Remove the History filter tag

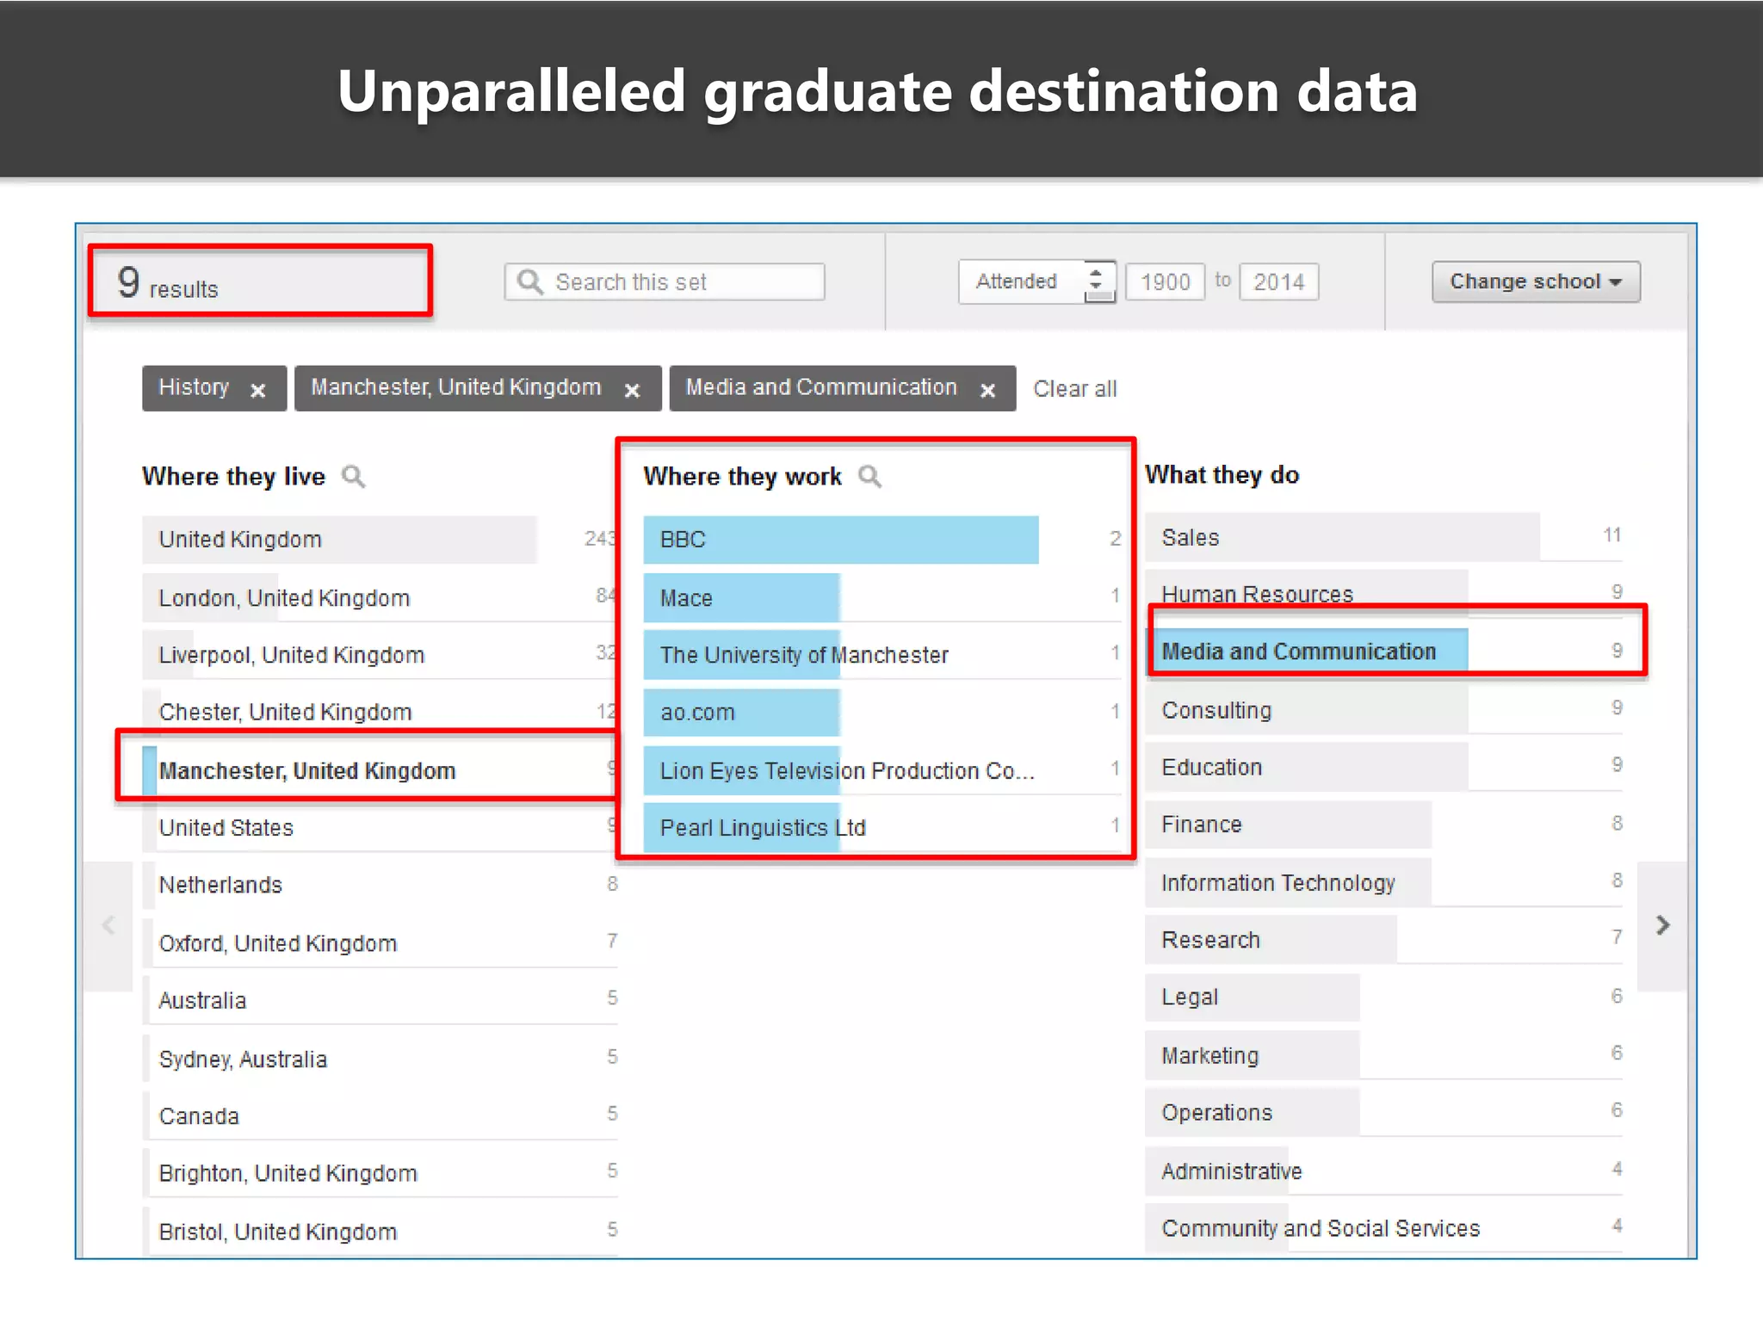[257, 390]
